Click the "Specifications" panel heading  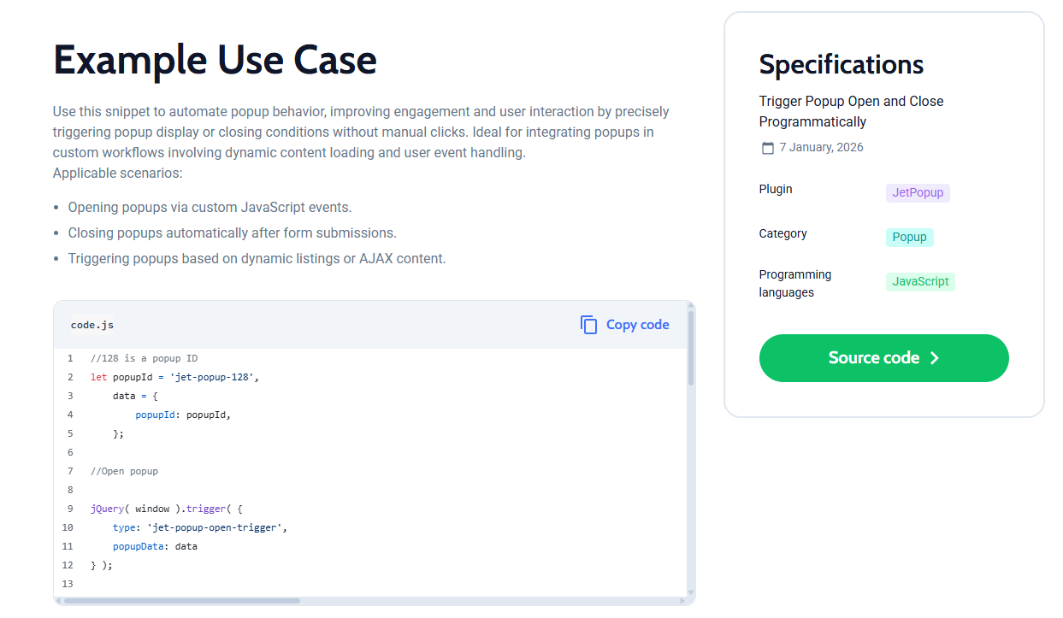pos(841,65)
